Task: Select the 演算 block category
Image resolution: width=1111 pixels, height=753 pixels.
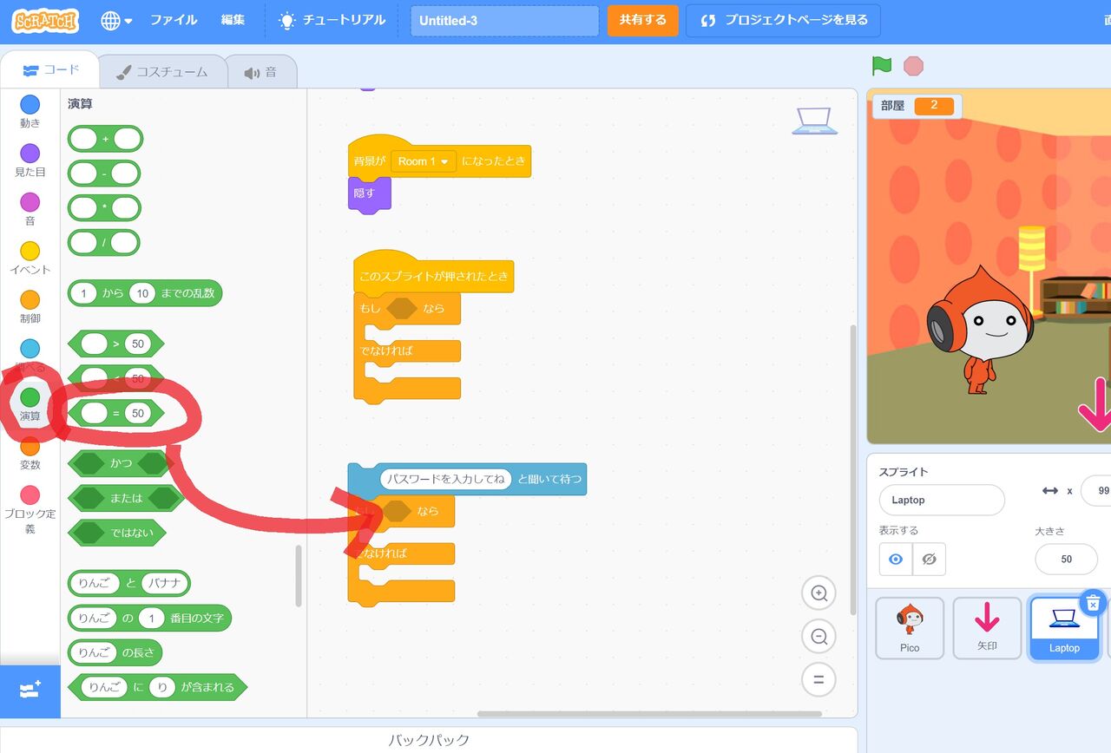Action: point(30,405)
